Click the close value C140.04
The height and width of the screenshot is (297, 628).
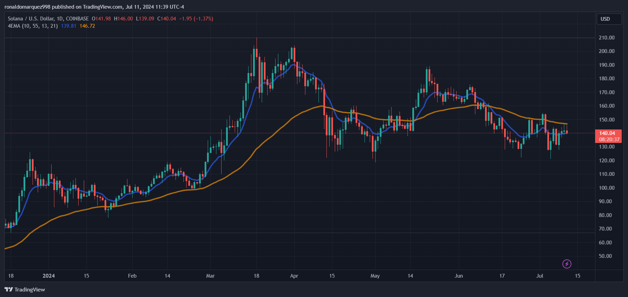tap(167, 19)
